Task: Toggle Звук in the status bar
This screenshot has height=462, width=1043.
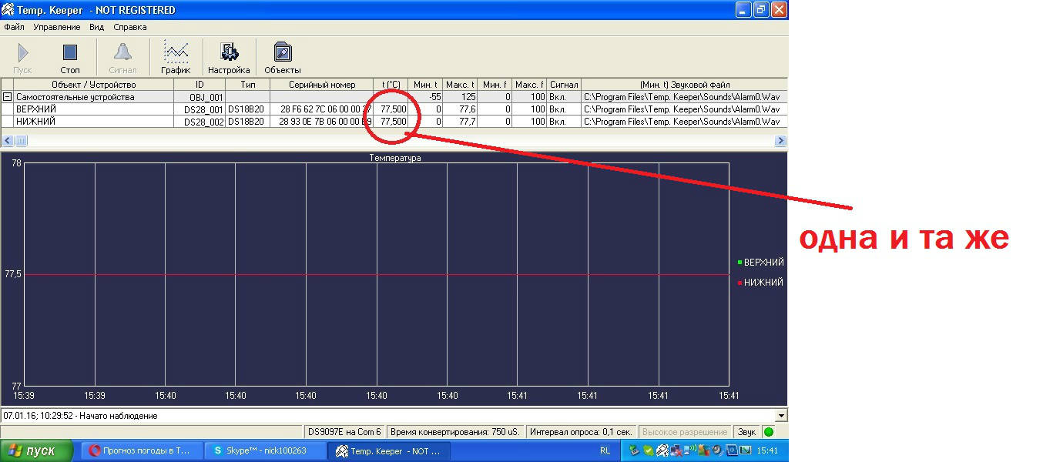Action: click(746, 432)
